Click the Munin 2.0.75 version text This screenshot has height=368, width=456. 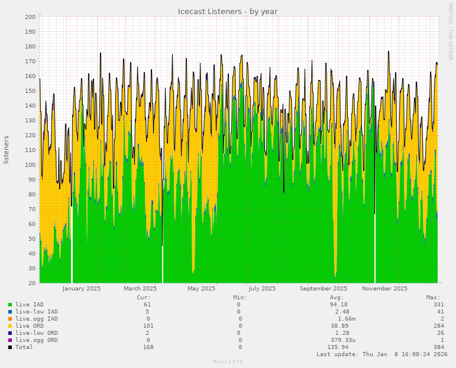(x=228, y=361)
